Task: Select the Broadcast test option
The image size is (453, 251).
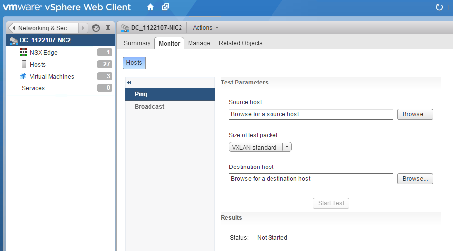Action: click(x=170, y=107)
